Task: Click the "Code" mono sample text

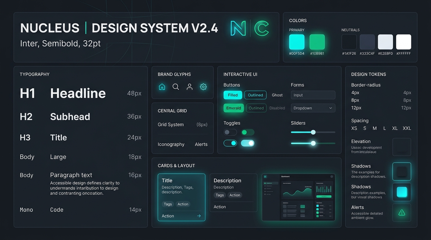Action: pos(57,210)
